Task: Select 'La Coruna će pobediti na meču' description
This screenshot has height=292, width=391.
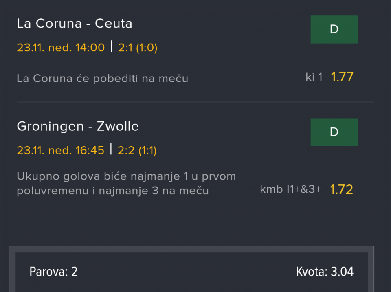Action: click(x=103, y=78)
